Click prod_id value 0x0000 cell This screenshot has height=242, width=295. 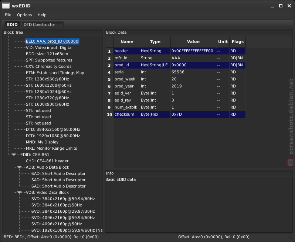[x=193, y=65]
